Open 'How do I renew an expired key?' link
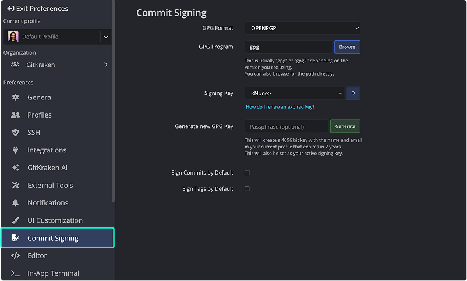The image size is (467, 281). point(280,107)
